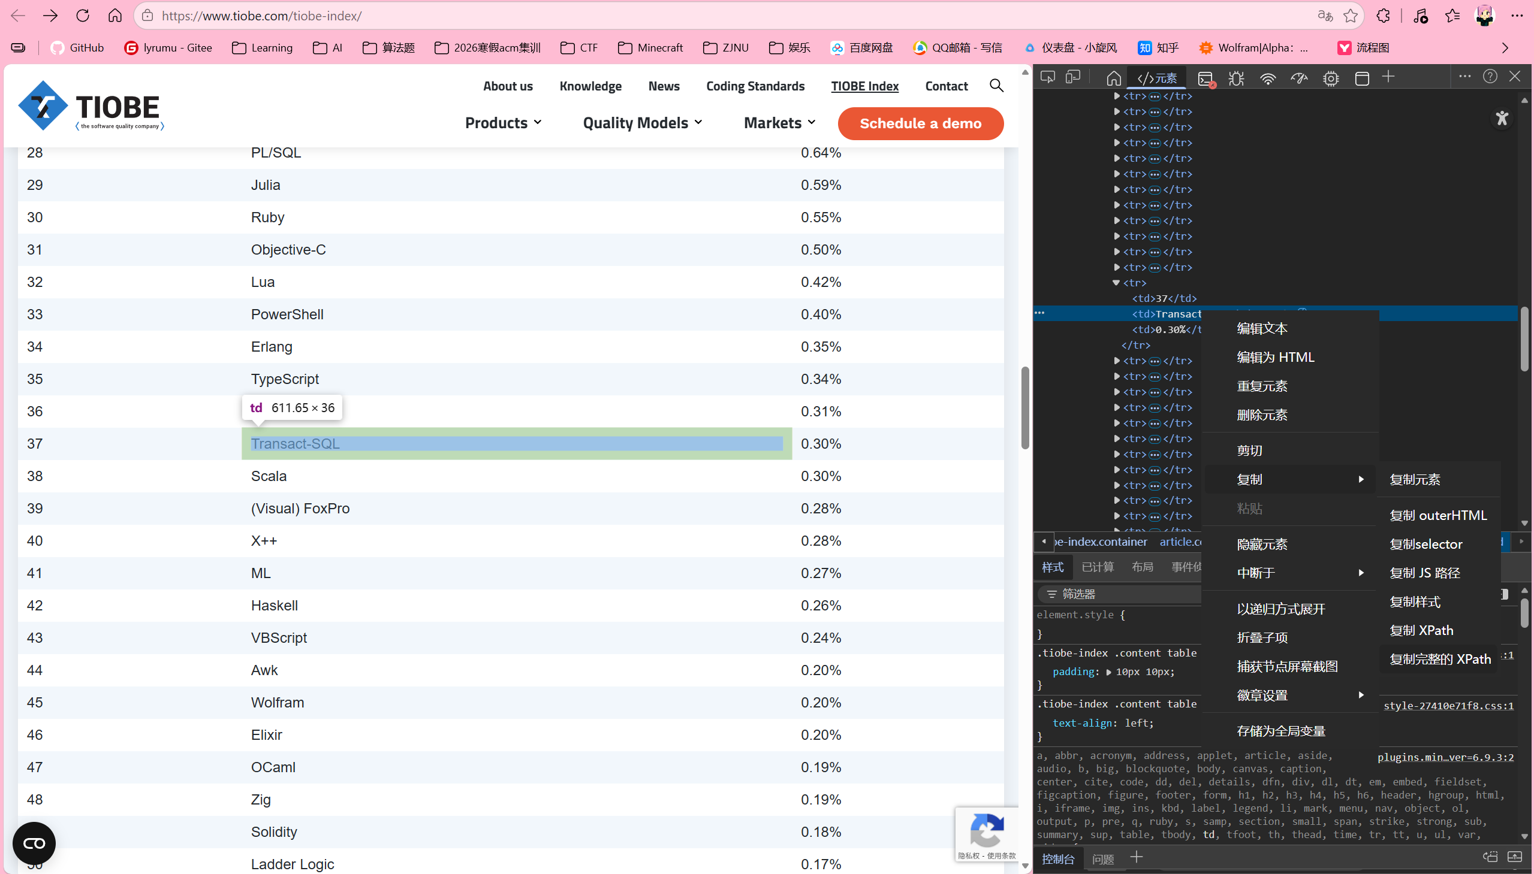
Task: Select 隐藏元素 in context menu
Action: point(1289,544)
